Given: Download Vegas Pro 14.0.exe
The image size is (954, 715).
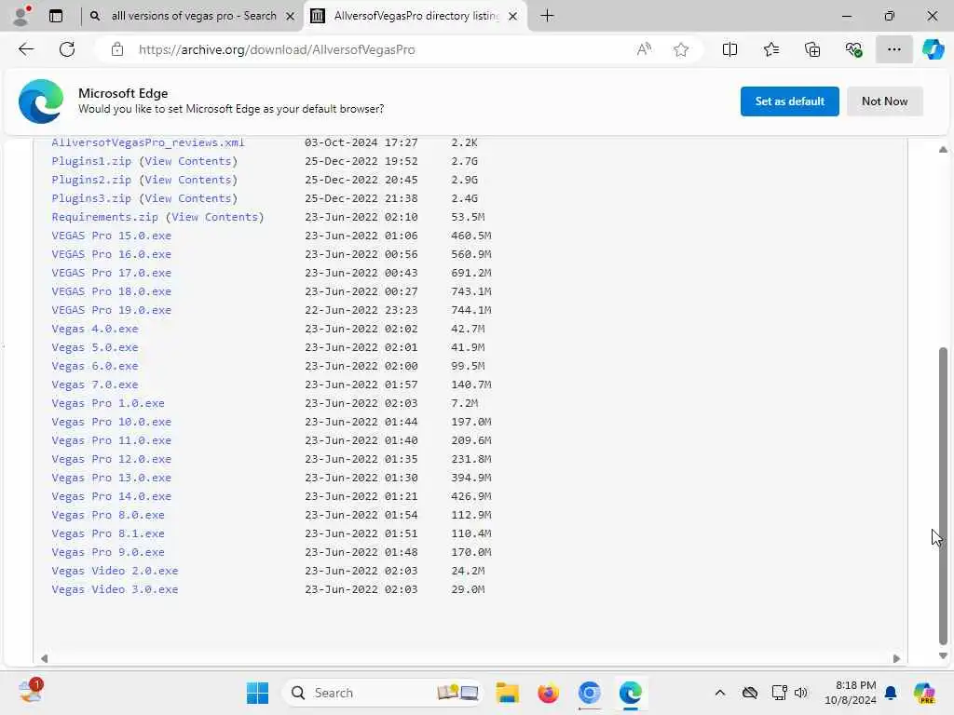Looking at the screenshot, I should (x=112, y=496).
